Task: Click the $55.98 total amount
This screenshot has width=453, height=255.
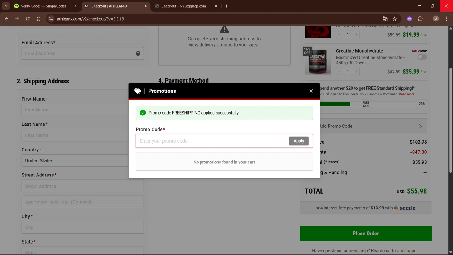Action: [417, 191]
